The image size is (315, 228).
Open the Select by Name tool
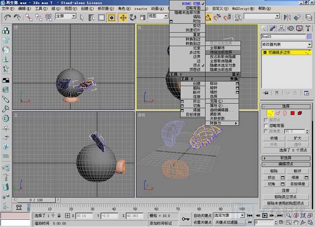coord(91,18)
